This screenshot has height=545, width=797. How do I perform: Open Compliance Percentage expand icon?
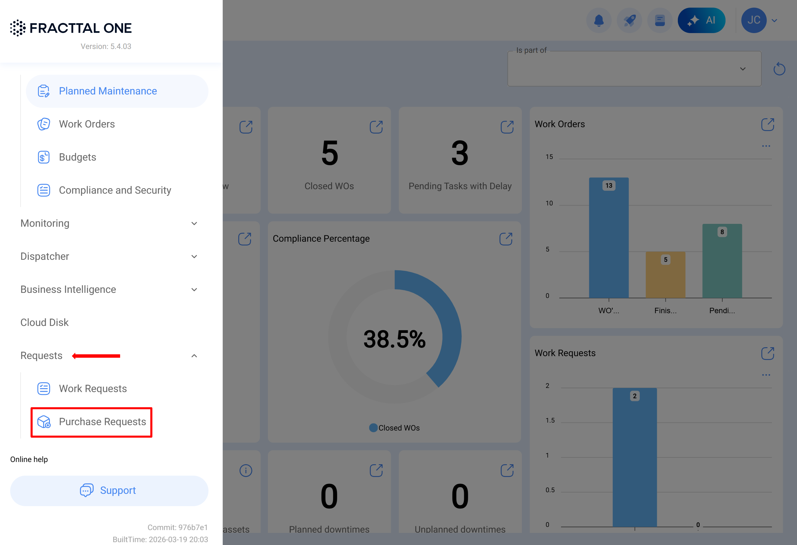click(x=506, y=239)
